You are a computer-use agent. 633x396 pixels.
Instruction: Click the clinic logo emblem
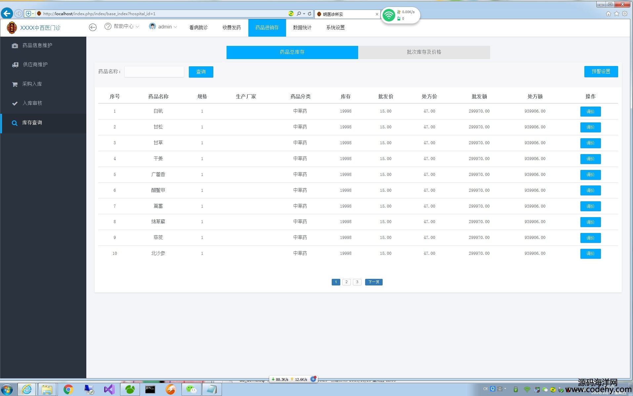(x=12, y=28)
